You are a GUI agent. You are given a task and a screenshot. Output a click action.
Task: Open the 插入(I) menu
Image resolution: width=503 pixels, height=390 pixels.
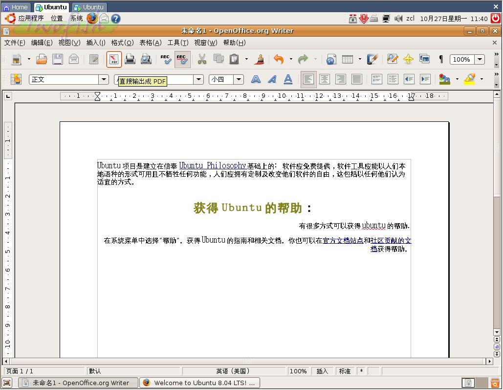point(96,43)
